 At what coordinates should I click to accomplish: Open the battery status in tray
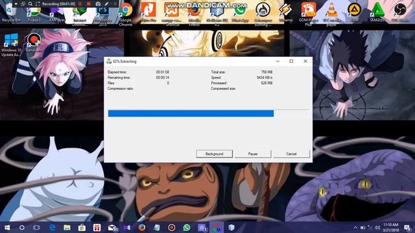click(363, 227)
